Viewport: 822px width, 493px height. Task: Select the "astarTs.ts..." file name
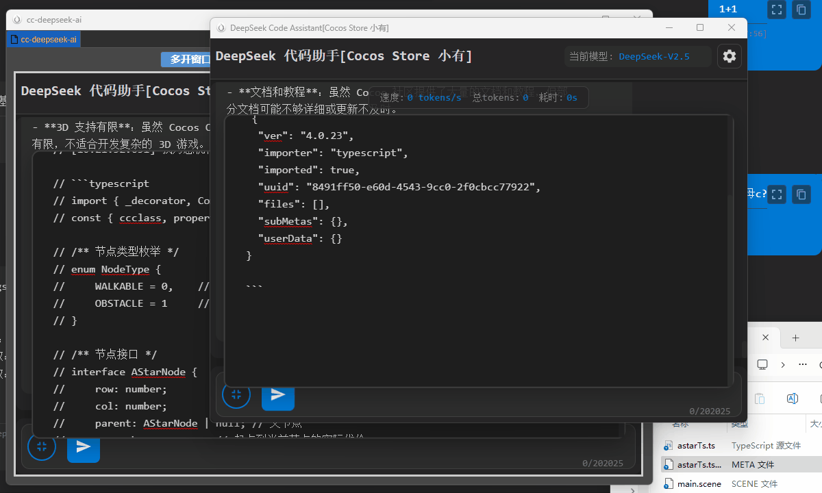point(699,465)
